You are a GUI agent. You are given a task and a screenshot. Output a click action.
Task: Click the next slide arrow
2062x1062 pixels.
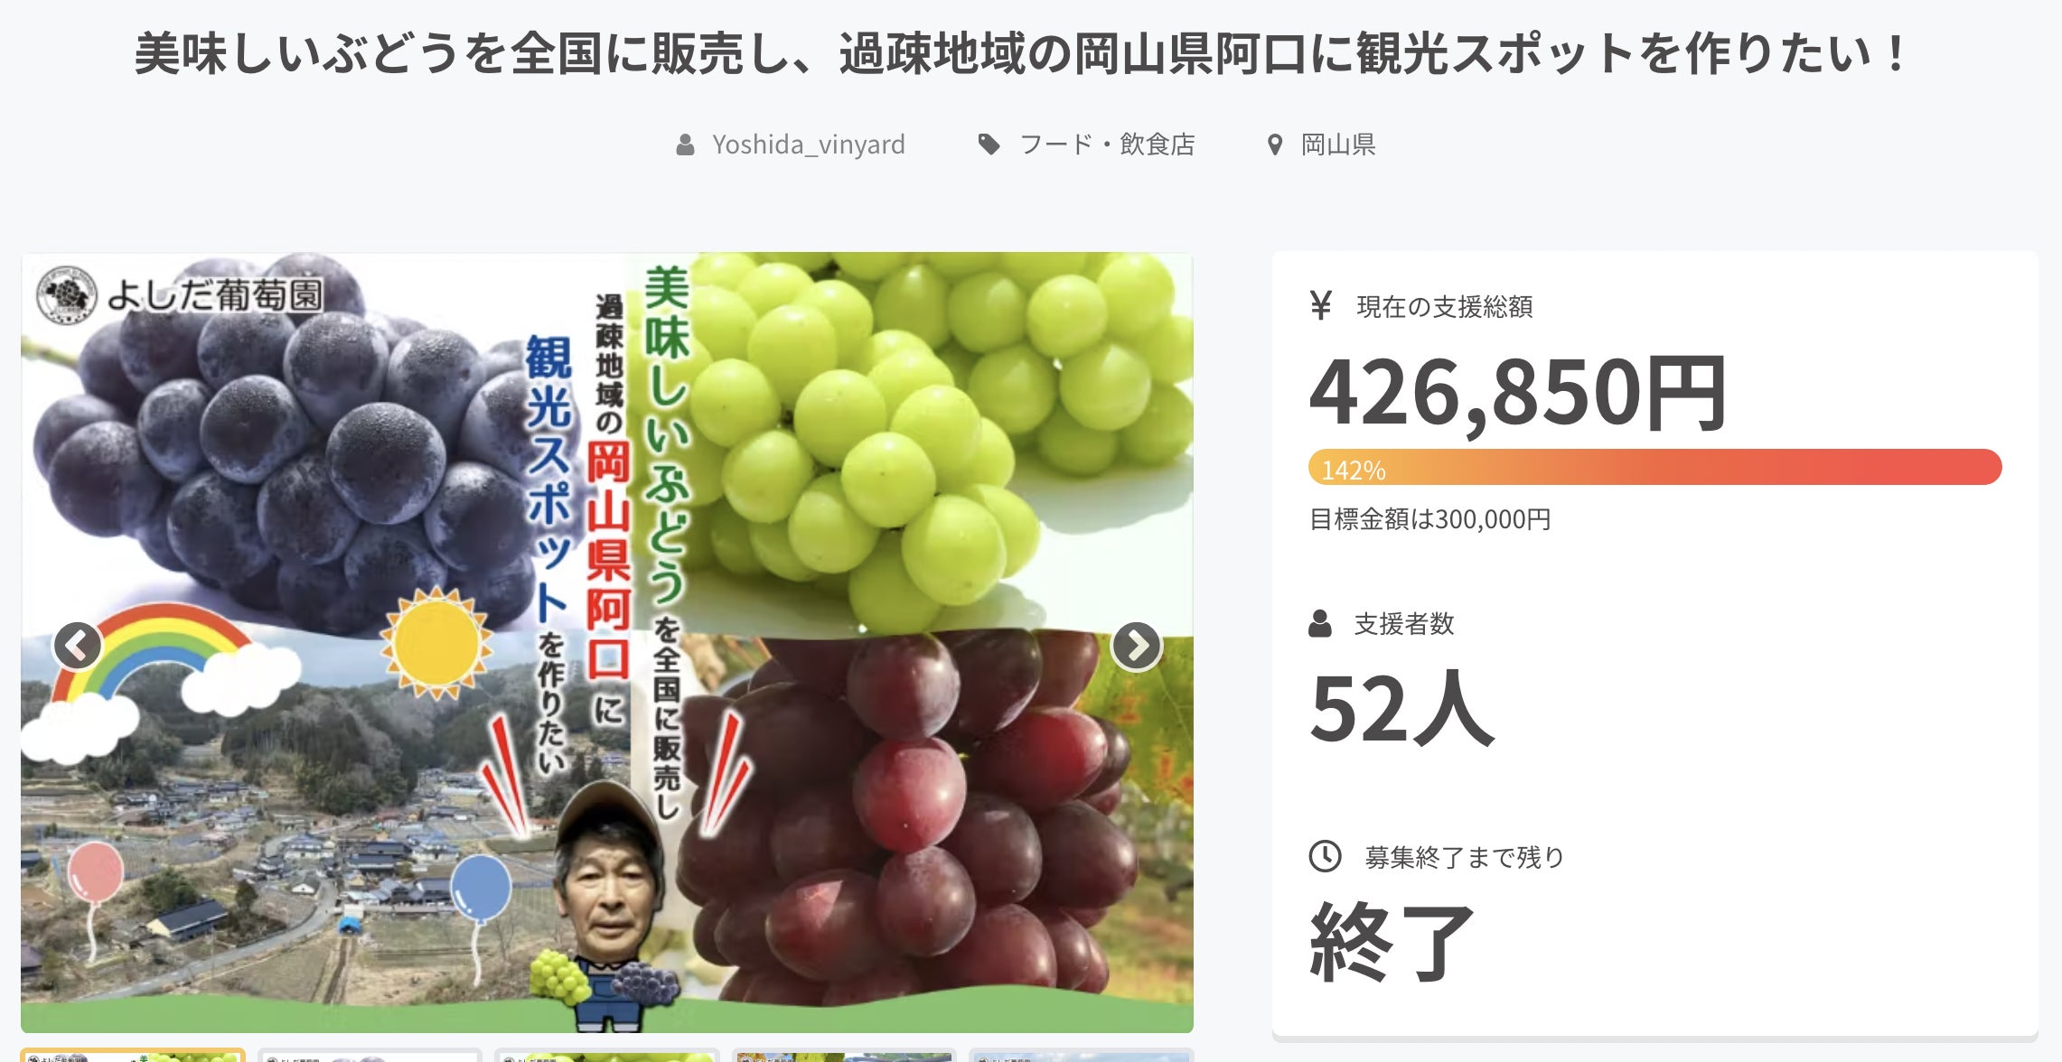1136,646
